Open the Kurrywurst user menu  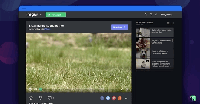coord(167,15)
